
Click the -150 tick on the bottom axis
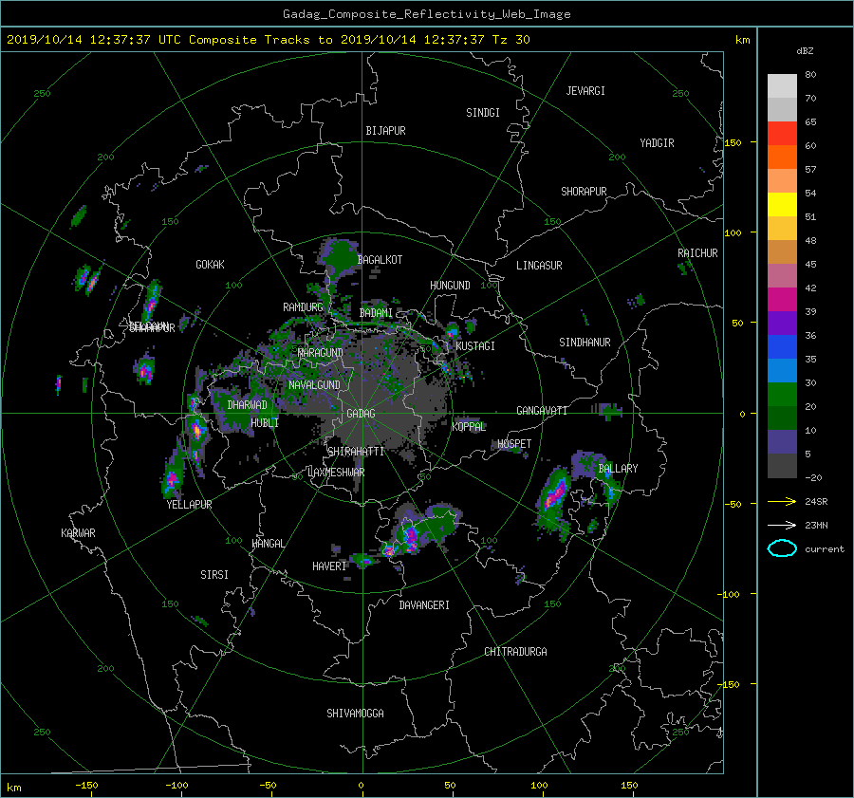(86, 786)
